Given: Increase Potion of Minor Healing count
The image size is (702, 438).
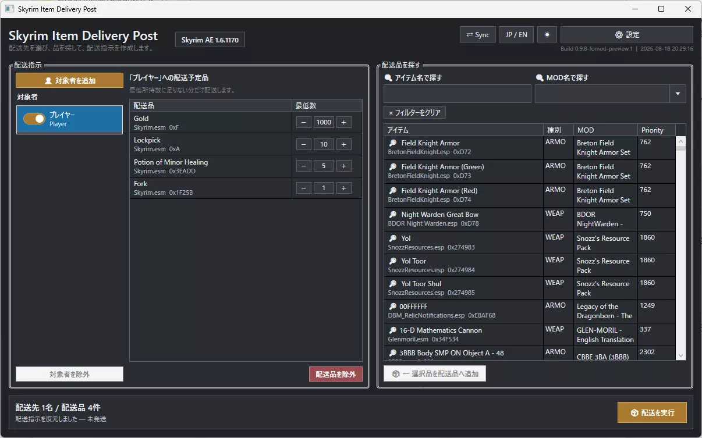Looking at the screenshot, I should [x=343, y=166].
